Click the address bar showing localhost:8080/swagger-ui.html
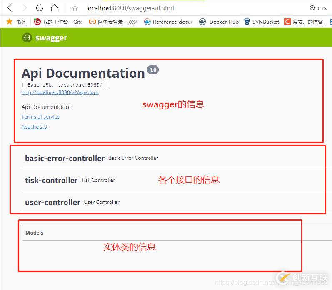This screenshot has height=290, width=332. [x=130, y=8]
